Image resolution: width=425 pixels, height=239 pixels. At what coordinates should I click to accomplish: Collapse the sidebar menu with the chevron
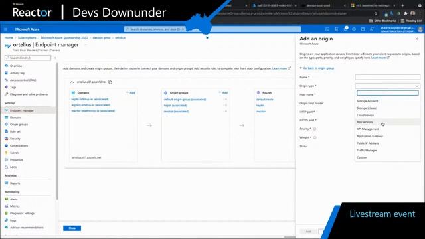55,58
